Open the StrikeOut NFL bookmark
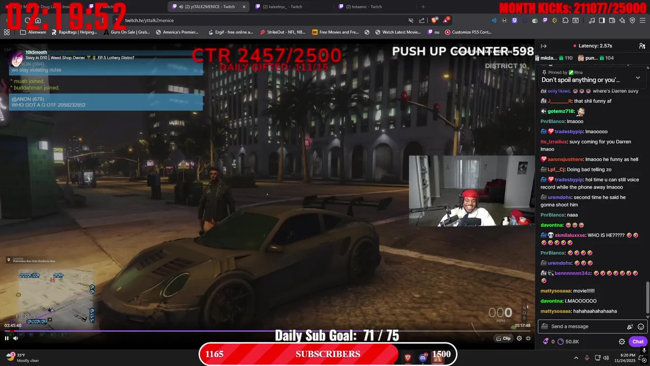Viewport: 650px width, 366px height. pyautogui.click(x=283, y=32)
